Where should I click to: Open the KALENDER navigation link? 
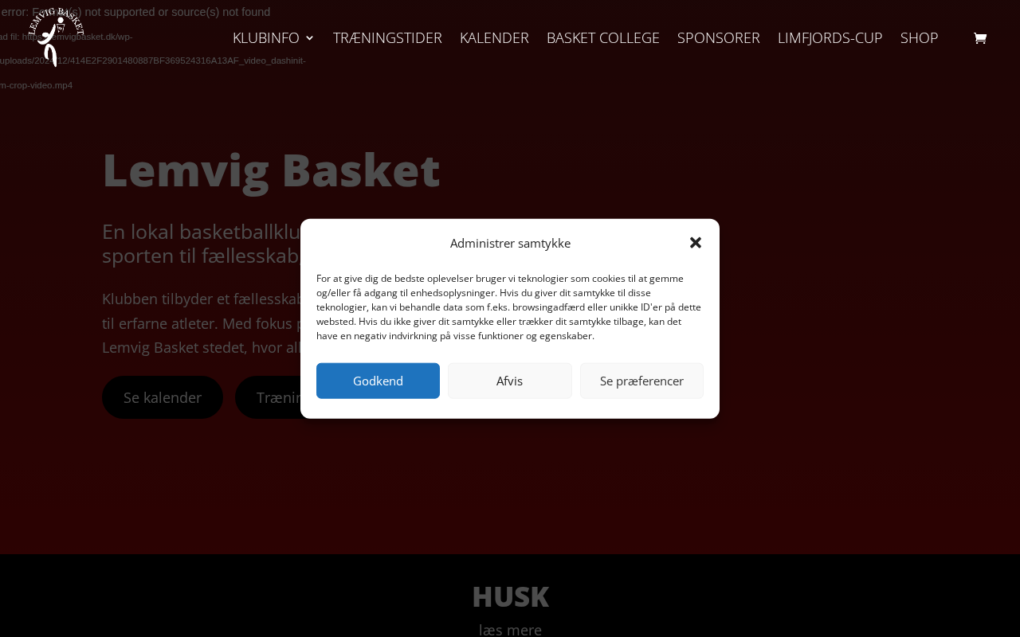(494, 37)
